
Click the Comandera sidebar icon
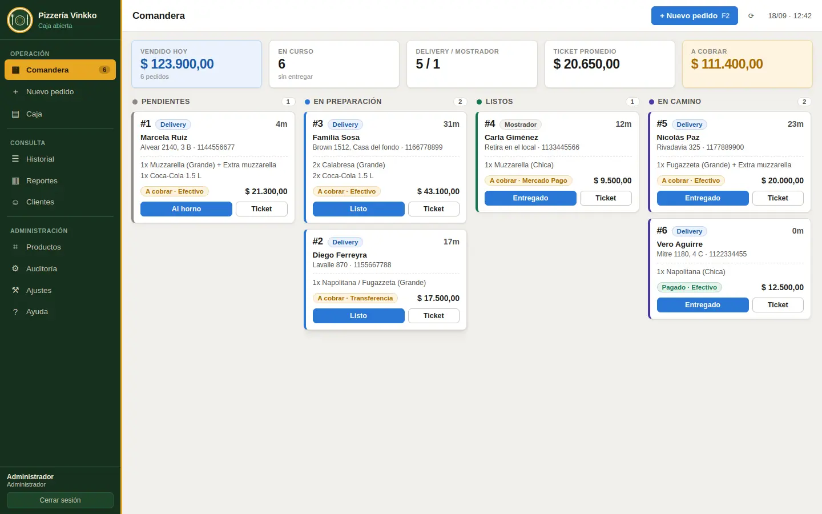pos(15,70)
